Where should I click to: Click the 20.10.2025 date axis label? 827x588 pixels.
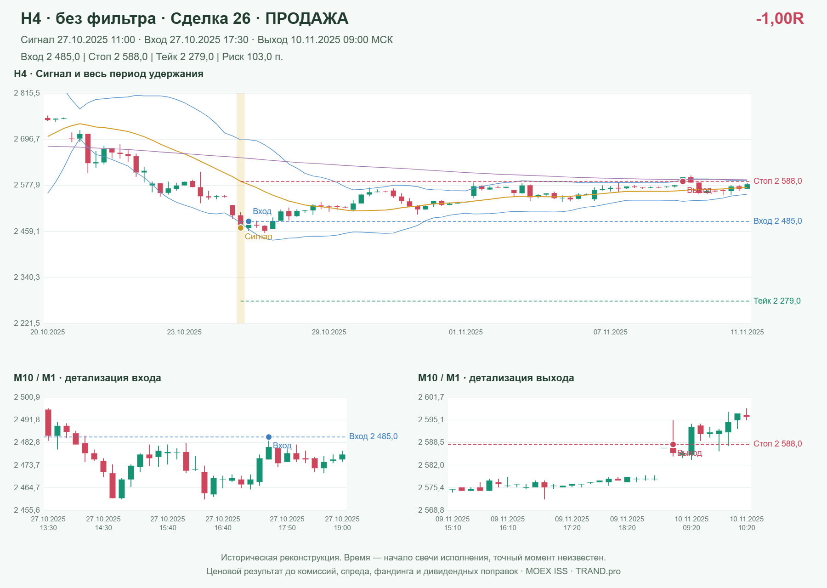48,332
